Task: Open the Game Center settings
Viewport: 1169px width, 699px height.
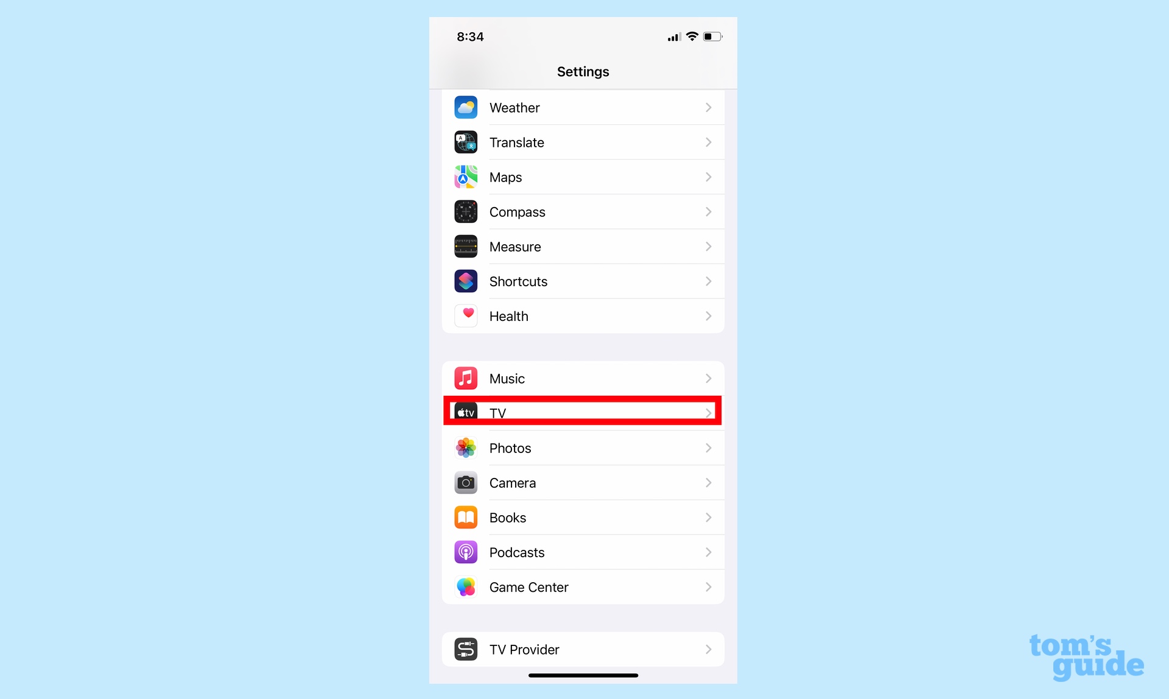Action: pos(583,587)
